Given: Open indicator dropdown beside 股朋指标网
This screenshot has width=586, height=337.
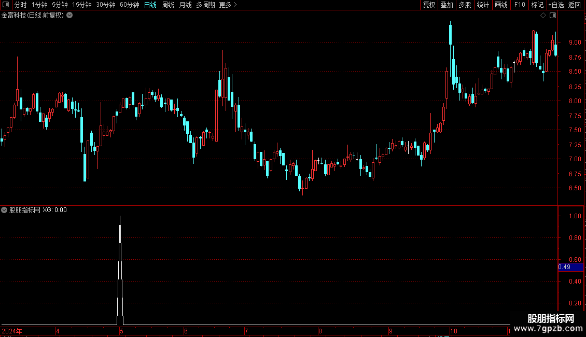Looking at the screenshot, I should 4,210.
